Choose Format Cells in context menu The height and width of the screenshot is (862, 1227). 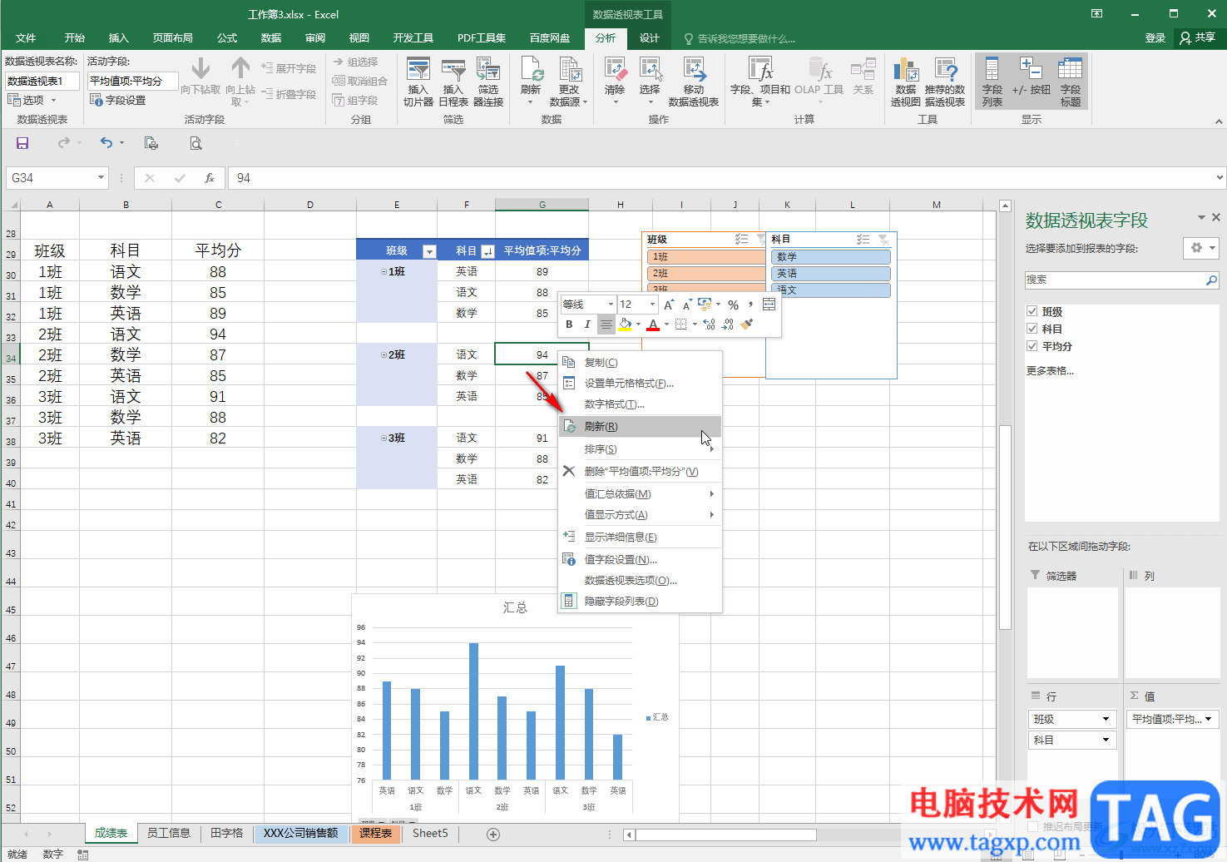[x=640, y=384]
